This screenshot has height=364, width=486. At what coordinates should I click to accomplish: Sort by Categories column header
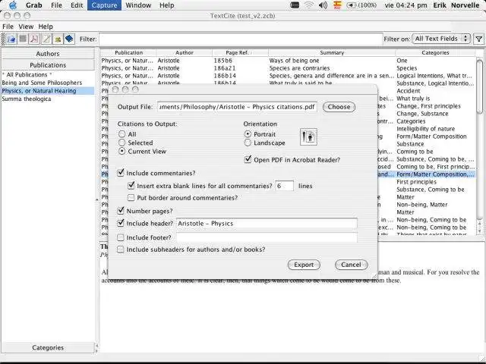435,52
